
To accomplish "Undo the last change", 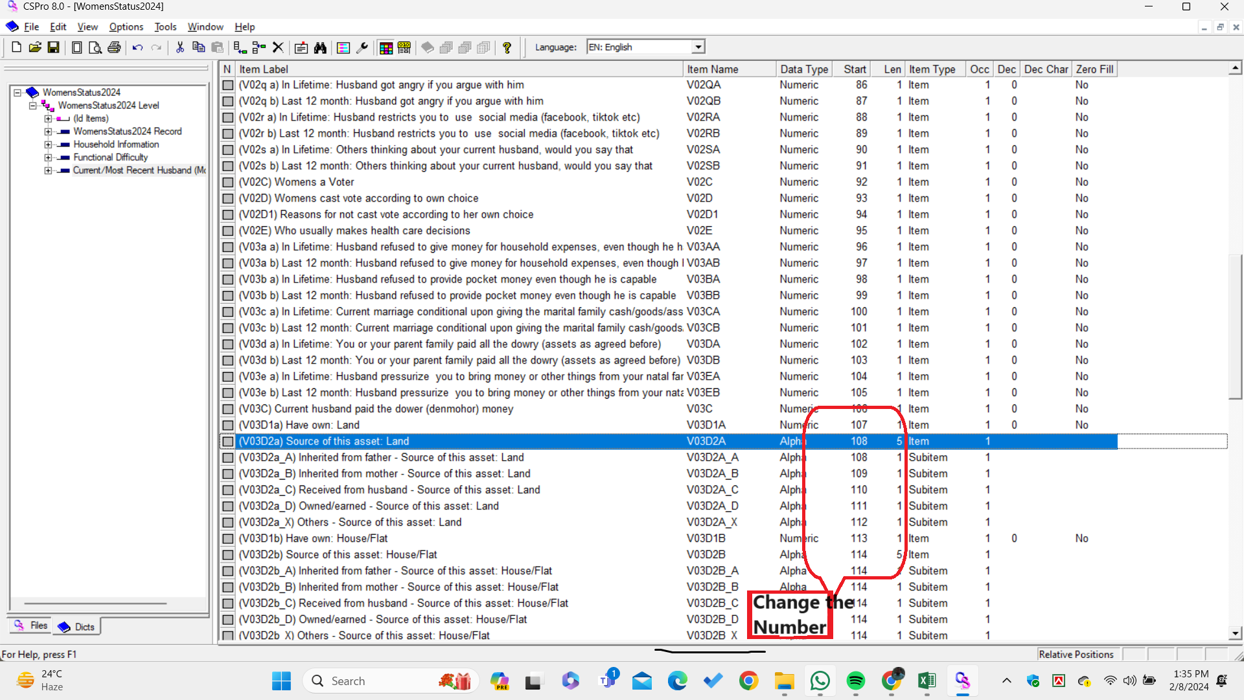I will point(137,47).
